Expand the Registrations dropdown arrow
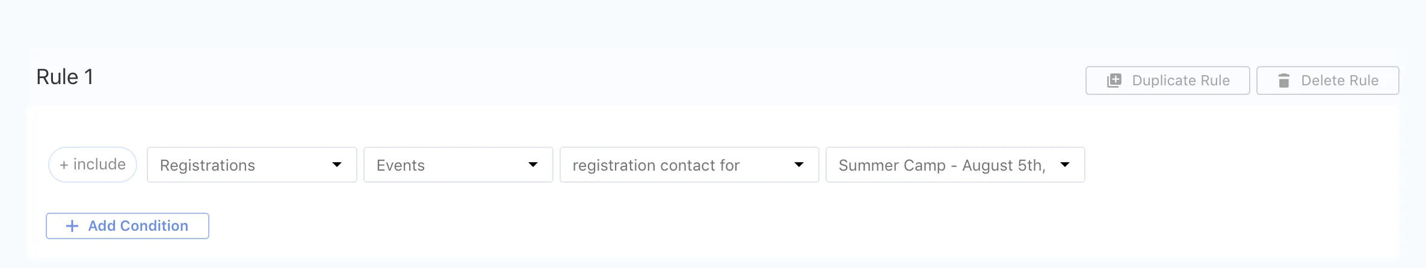 point(337,165)
